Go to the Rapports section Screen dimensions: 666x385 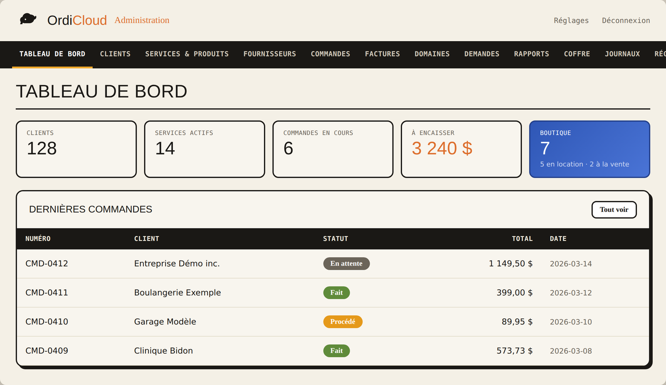click(532, 54)
